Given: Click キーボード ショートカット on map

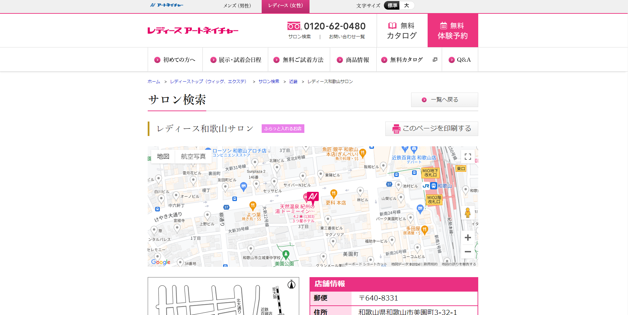Looking at the screenshot, I should (366, 264).
